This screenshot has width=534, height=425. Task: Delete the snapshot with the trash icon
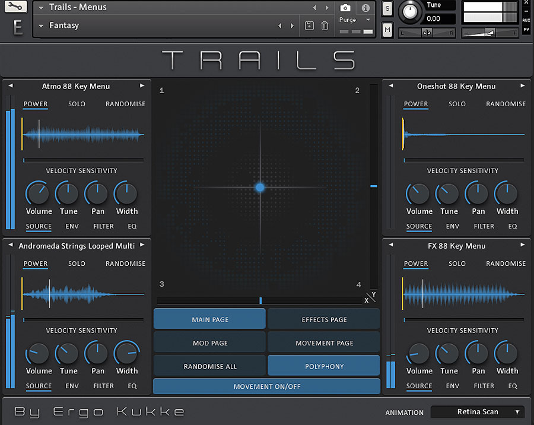[x=325, y=26]
